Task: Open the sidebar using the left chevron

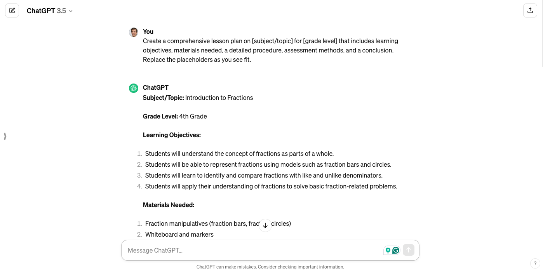Action: (5, 136)
